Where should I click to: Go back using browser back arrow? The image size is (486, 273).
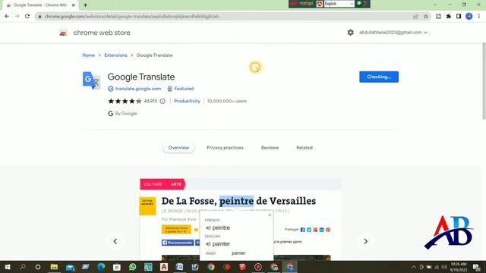(7, 17)
